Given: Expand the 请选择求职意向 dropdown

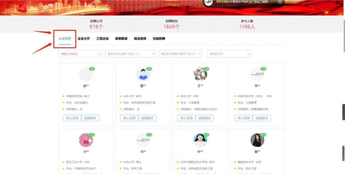Looking at the screenshot, I should pos(180,54).
